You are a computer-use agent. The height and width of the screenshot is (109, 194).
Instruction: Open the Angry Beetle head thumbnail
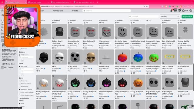[75, 32]
